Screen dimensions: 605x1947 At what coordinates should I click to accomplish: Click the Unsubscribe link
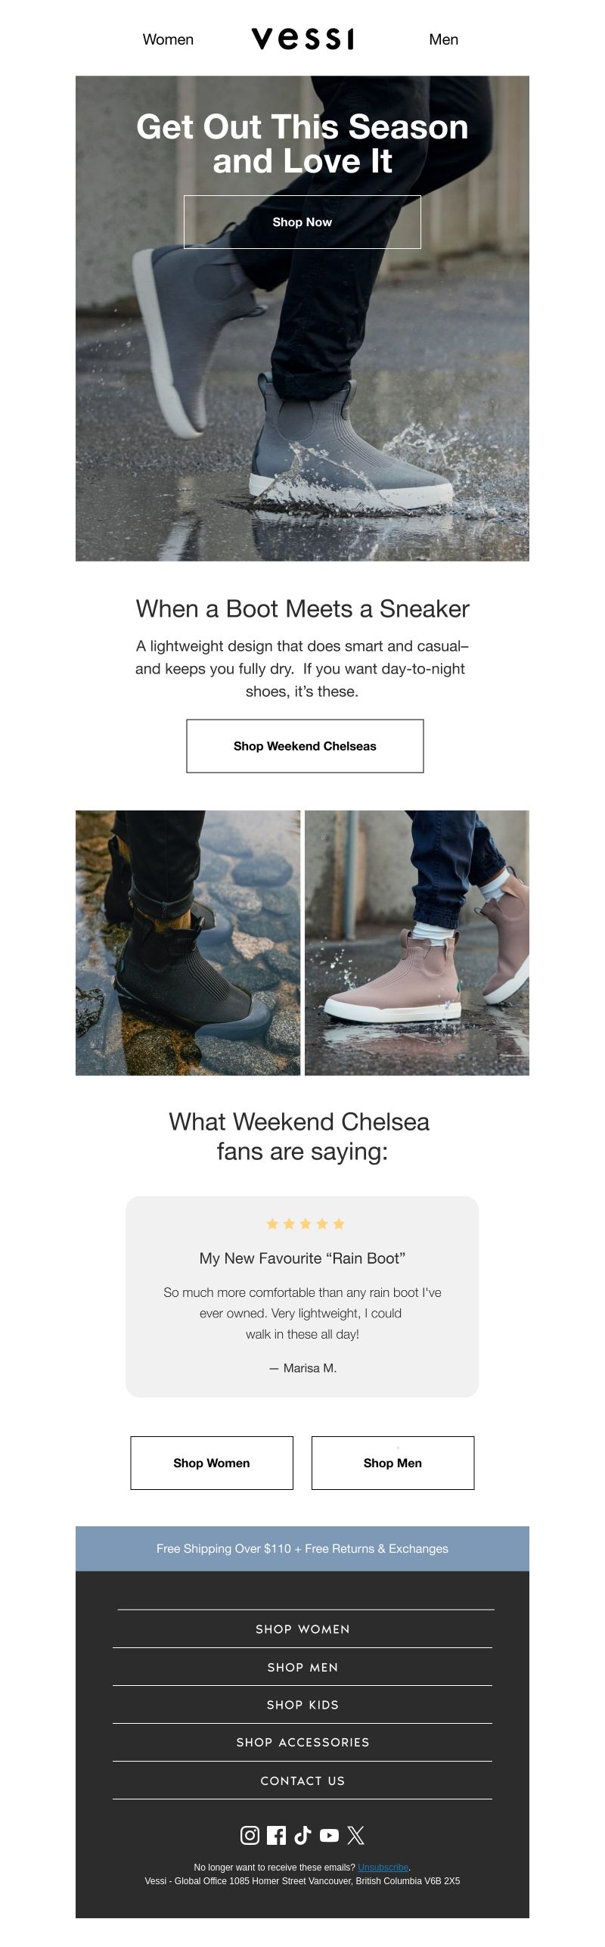pyautogui.click(x=383, y=1867)
